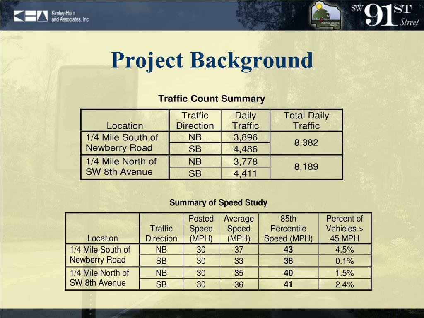The height and width of the screenshot is (318, 424).
Task: Click the Alachua County seal logo
Action: click(326, 15)
